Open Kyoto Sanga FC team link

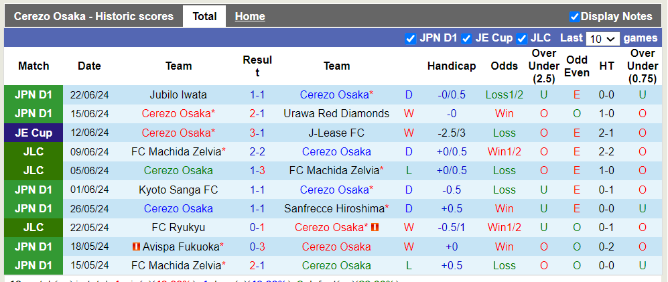(x=178, y=190)
